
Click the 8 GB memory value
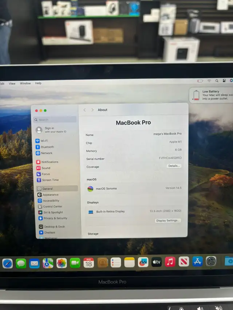click(178, 150)
